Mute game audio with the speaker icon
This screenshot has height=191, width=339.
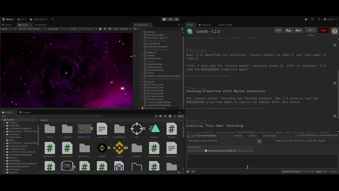click(x=105, y=29)
